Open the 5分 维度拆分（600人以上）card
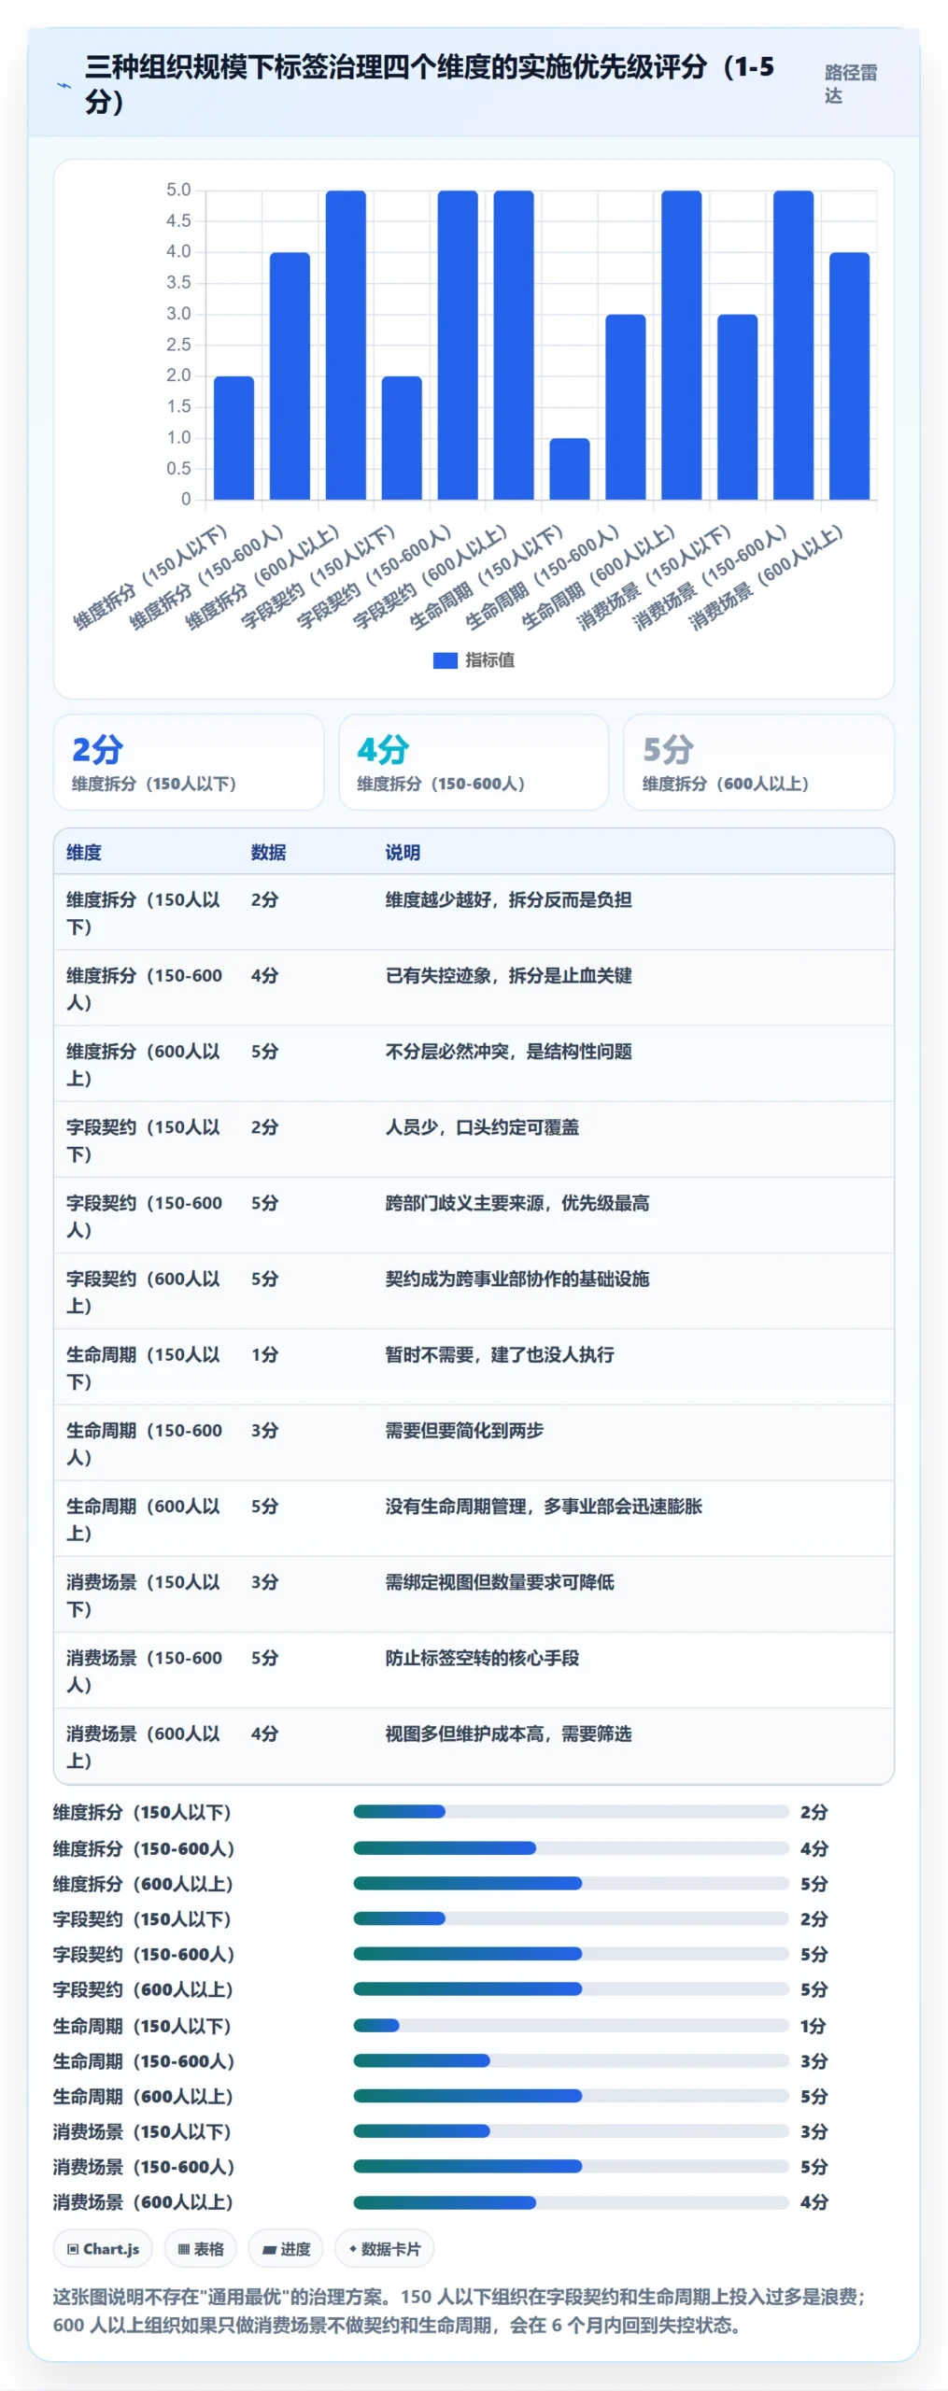The width and height of the screenshot is (948, 2391). coord(758,762)
